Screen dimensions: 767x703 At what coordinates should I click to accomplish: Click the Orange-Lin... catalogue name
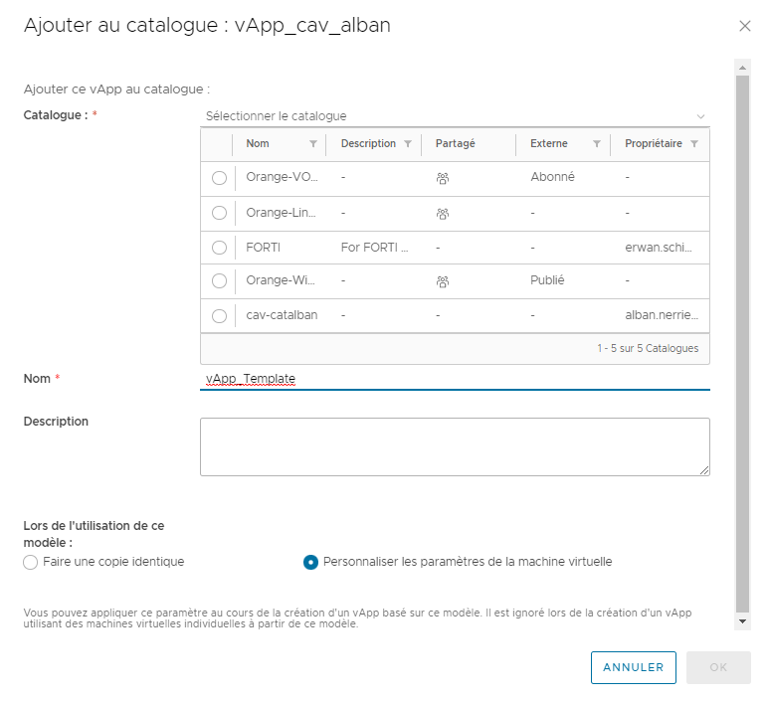pyautogui.click(x=281, y=213)
